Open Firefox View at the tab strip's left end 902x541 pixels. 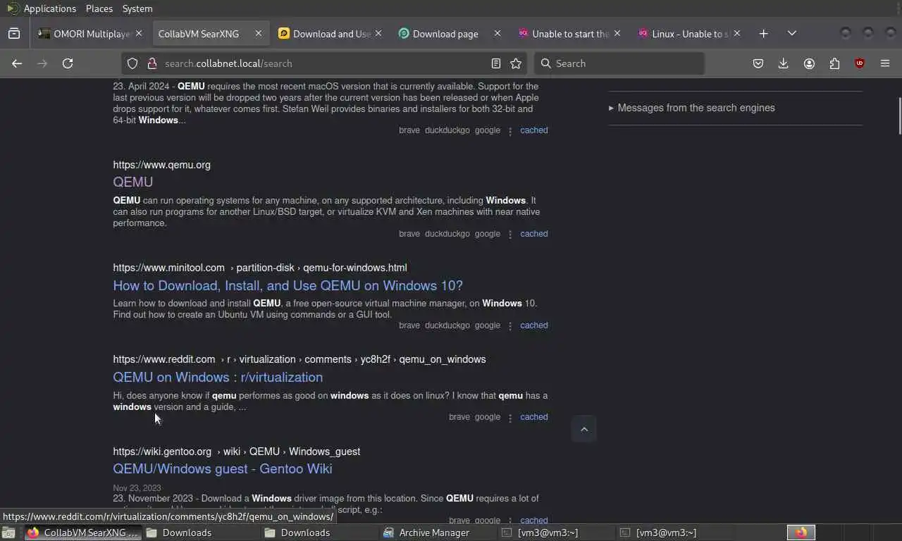point(14,33)
